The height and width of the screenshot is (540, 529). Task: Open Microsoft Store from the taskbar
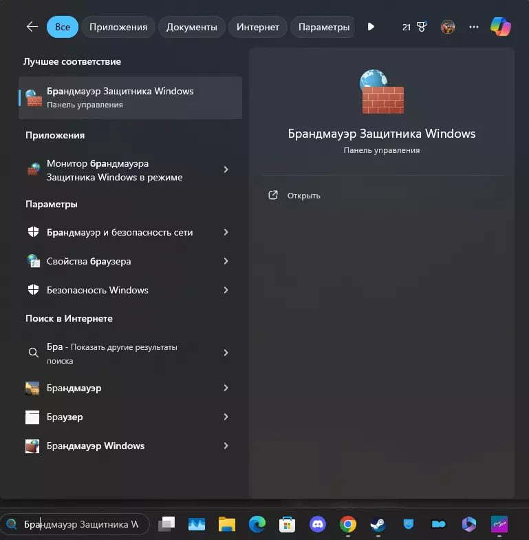pos(288,524)
